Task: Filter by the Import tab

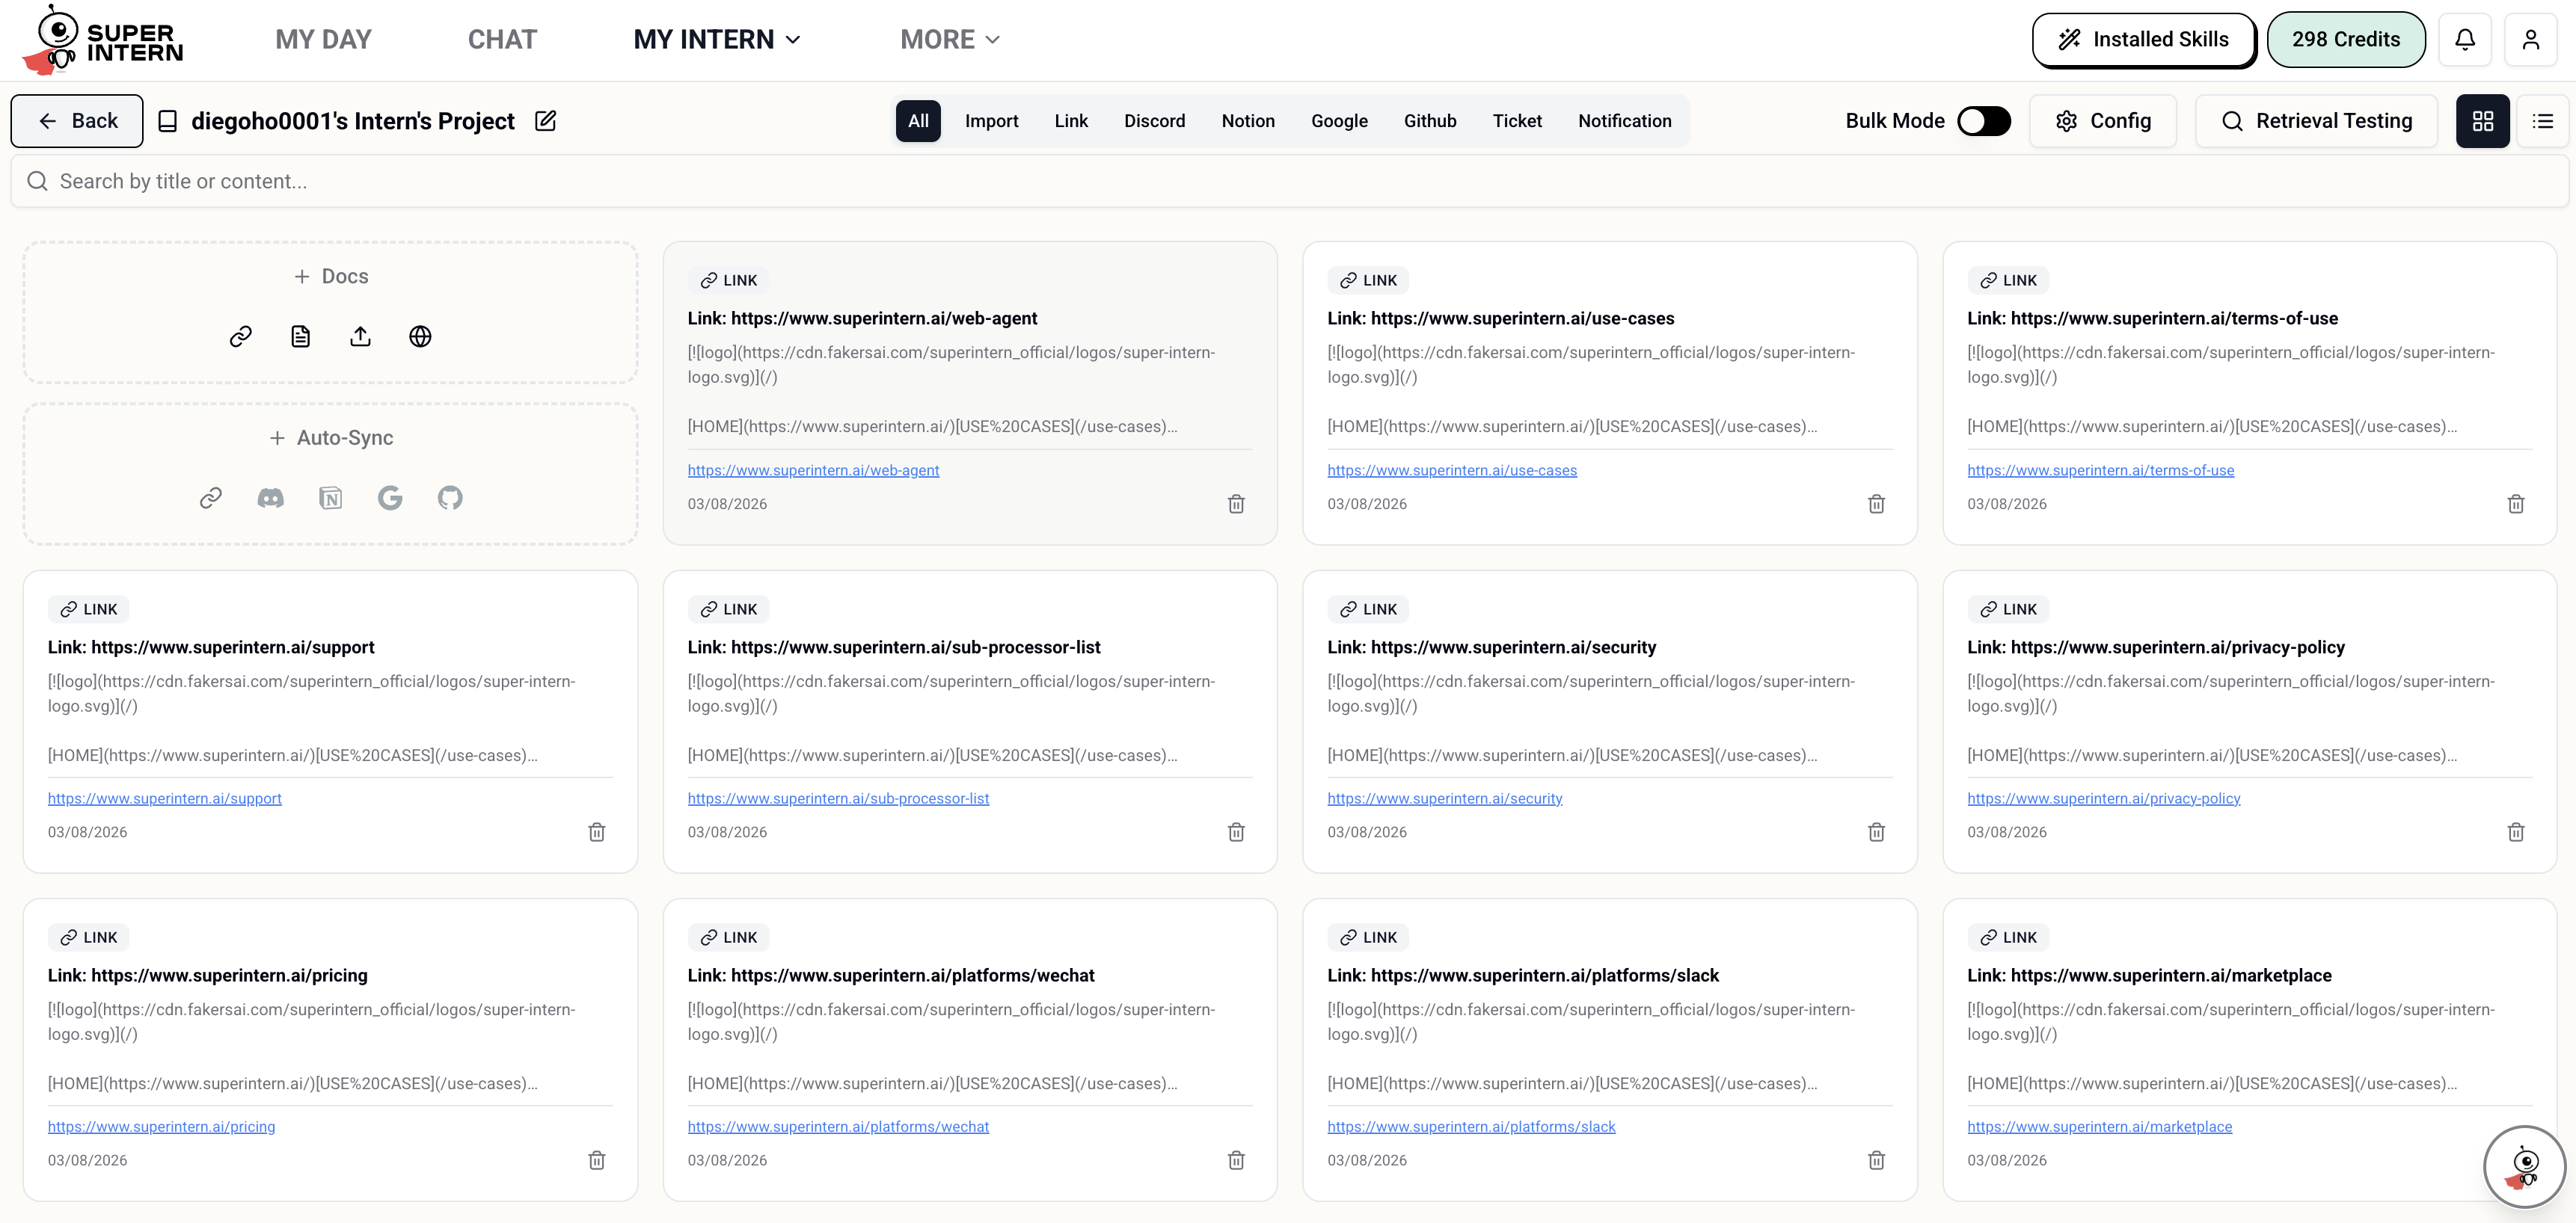Action: (991, 121)
